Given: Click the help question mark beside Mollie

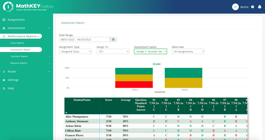Looking at the screenshot, I should click(x=253, y=7).
